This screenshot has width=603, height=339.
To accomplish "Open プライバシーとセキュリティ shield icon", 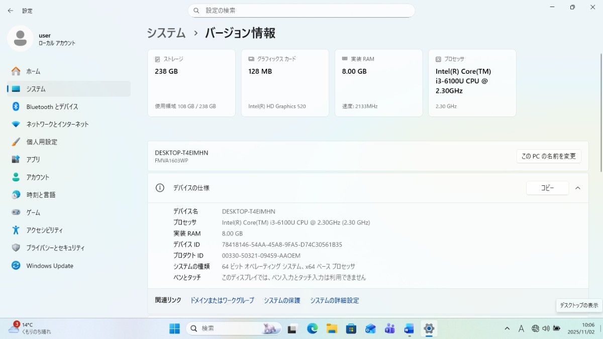I will click(16, 248).
